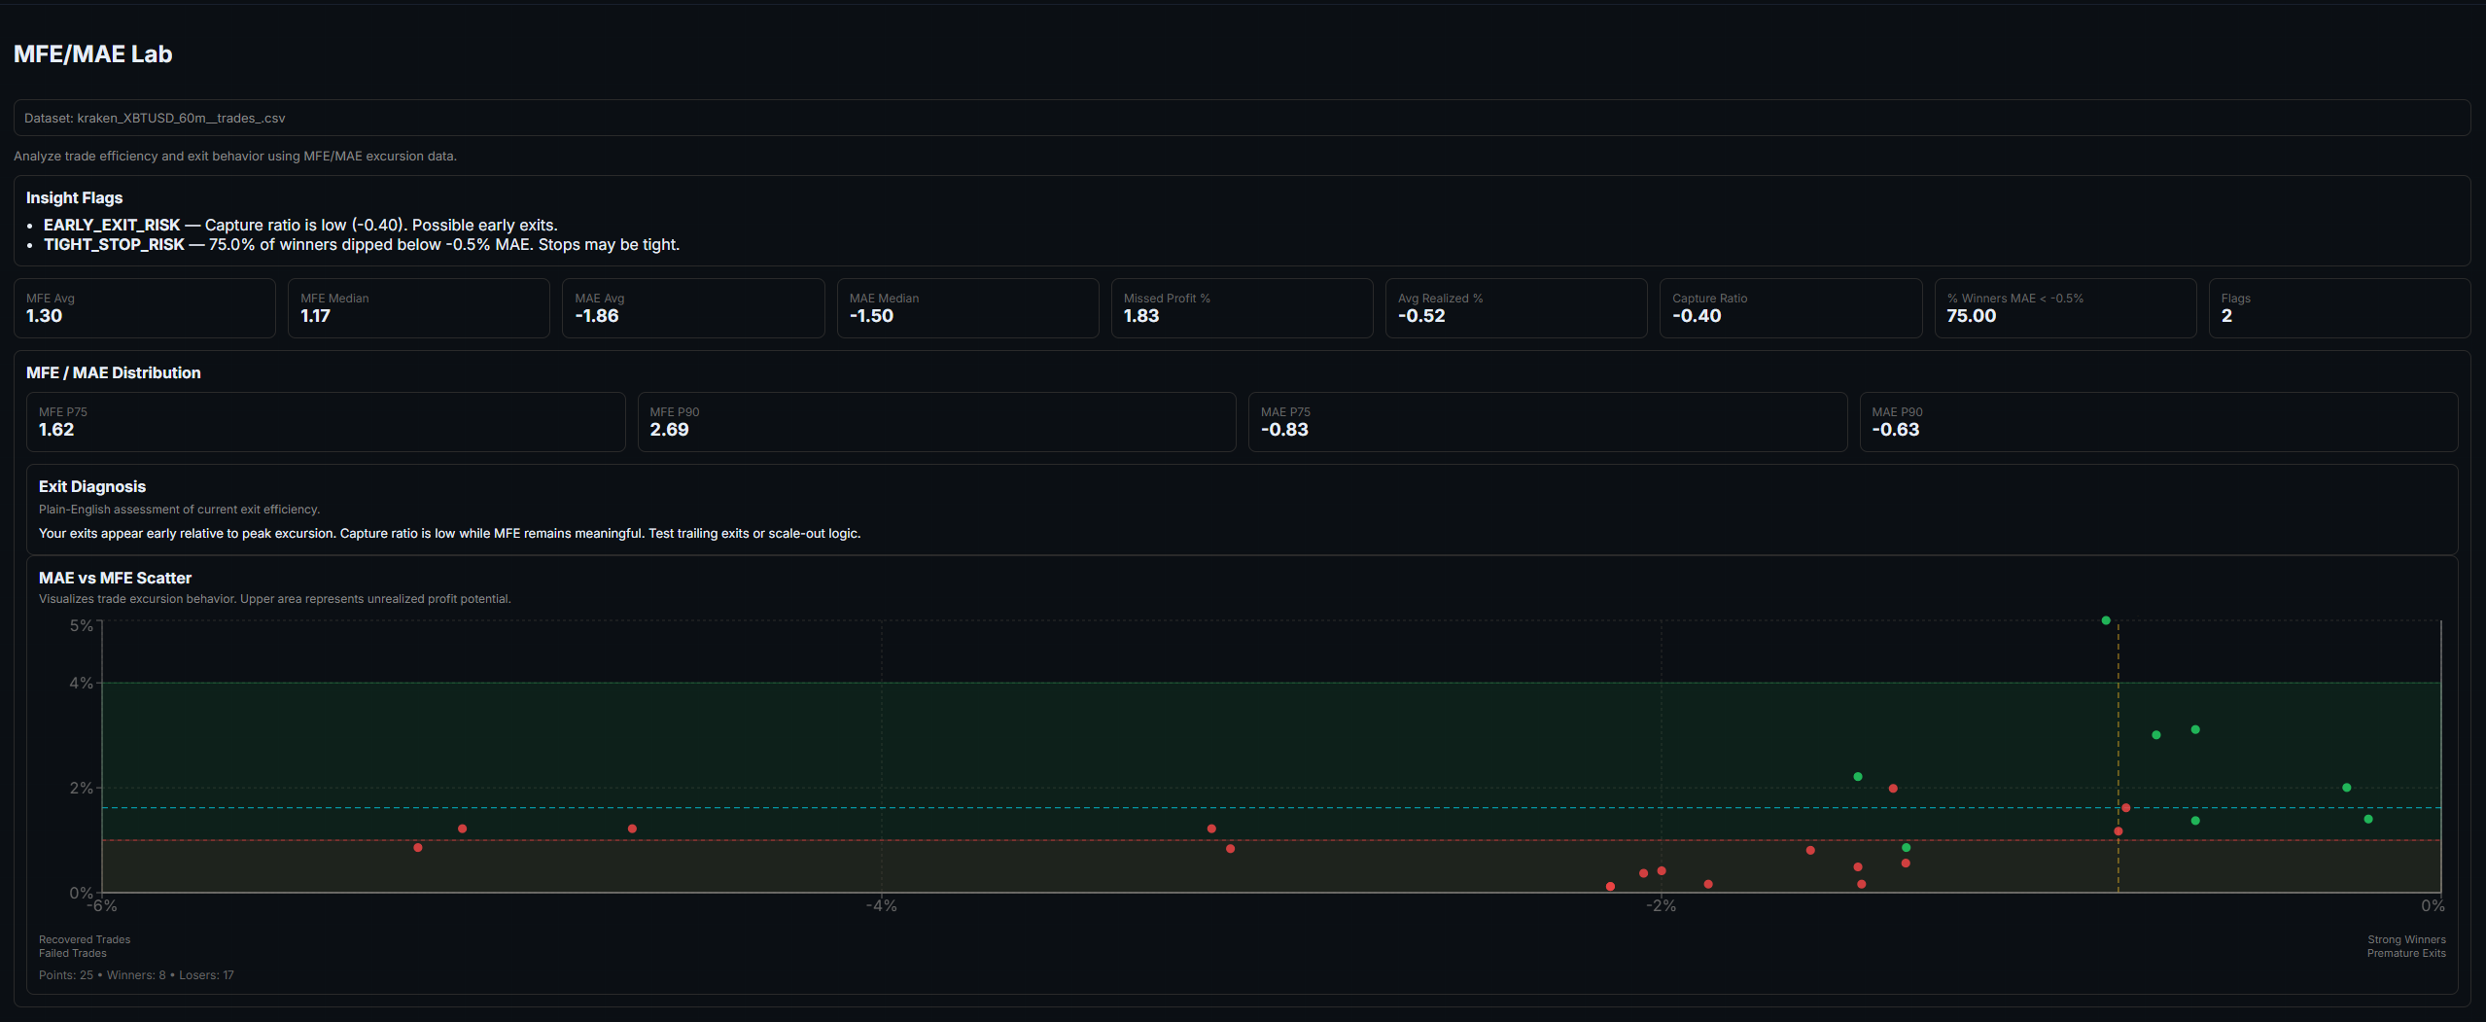Click the Flags count card
Viewport: 2486px width, 1022px height.
click(2338, 308)
